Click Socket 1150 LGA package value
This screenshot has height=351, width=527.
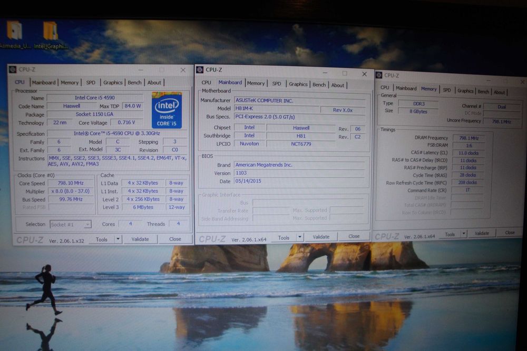pyautogui.click(x=94, y=114)
